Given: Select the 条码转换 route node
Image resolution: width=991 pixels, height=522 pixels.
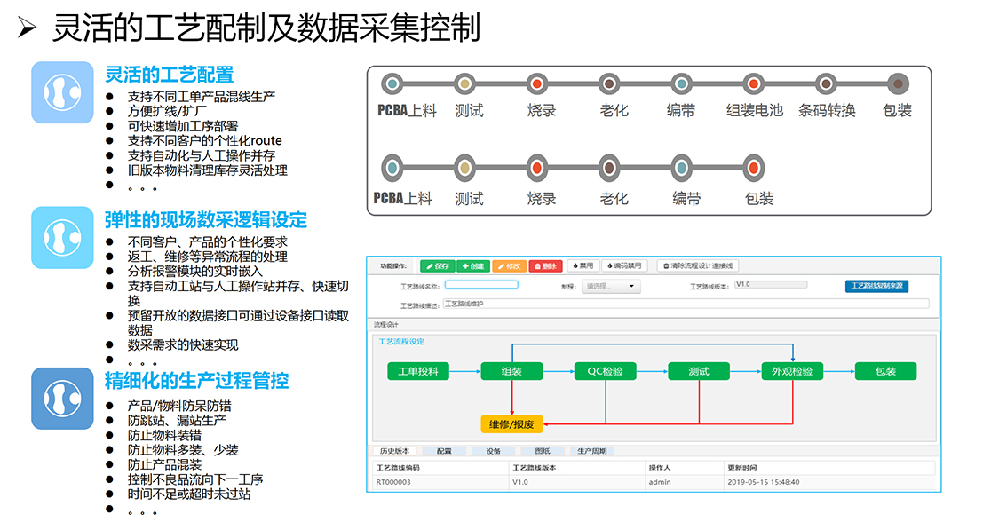Looking at the screenshot, I should tap(826, 83).
